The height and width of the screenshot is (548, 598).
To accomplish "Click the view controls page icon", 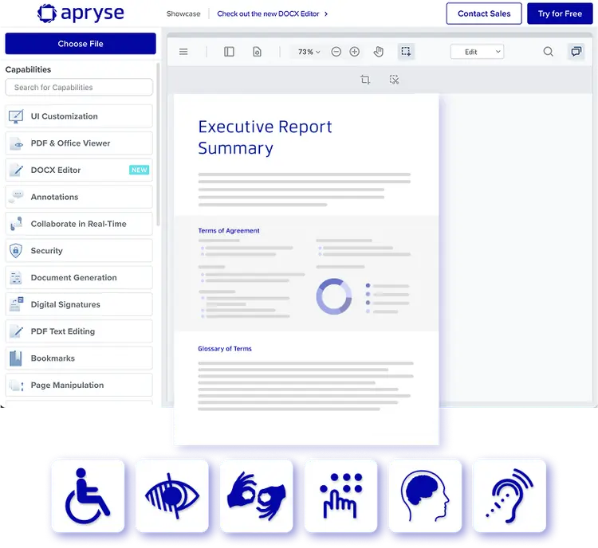I will (x=257, y=52).
